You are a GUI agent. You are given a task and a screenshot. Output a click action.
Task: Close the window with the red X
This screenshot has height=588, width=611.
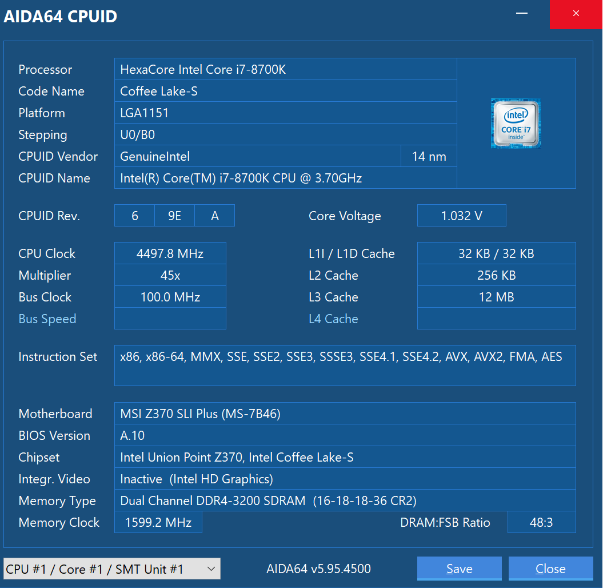point(576,14)
